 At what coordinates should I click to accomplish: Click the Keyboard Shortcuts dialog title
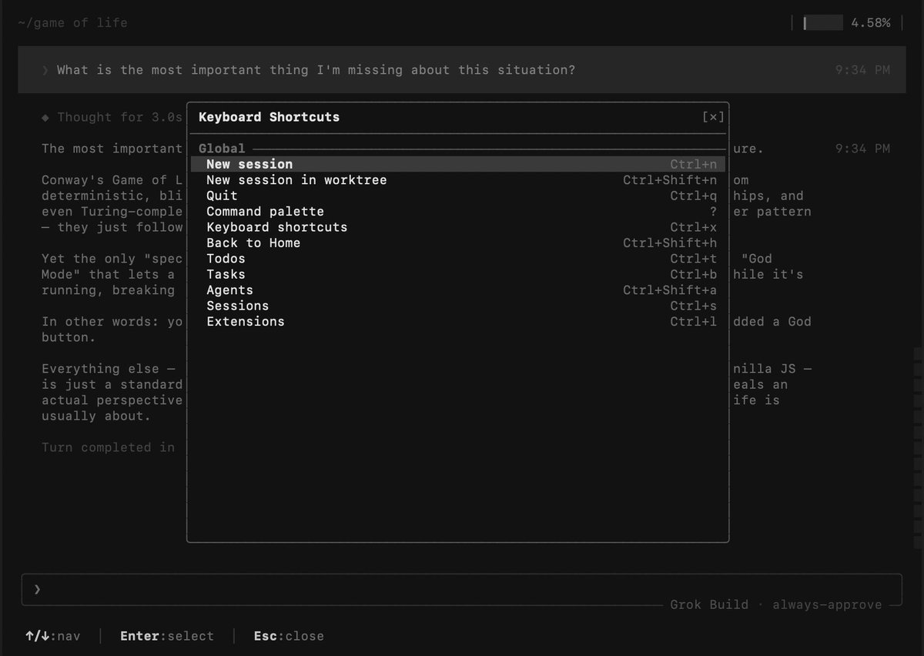click(x=269, y=117)
